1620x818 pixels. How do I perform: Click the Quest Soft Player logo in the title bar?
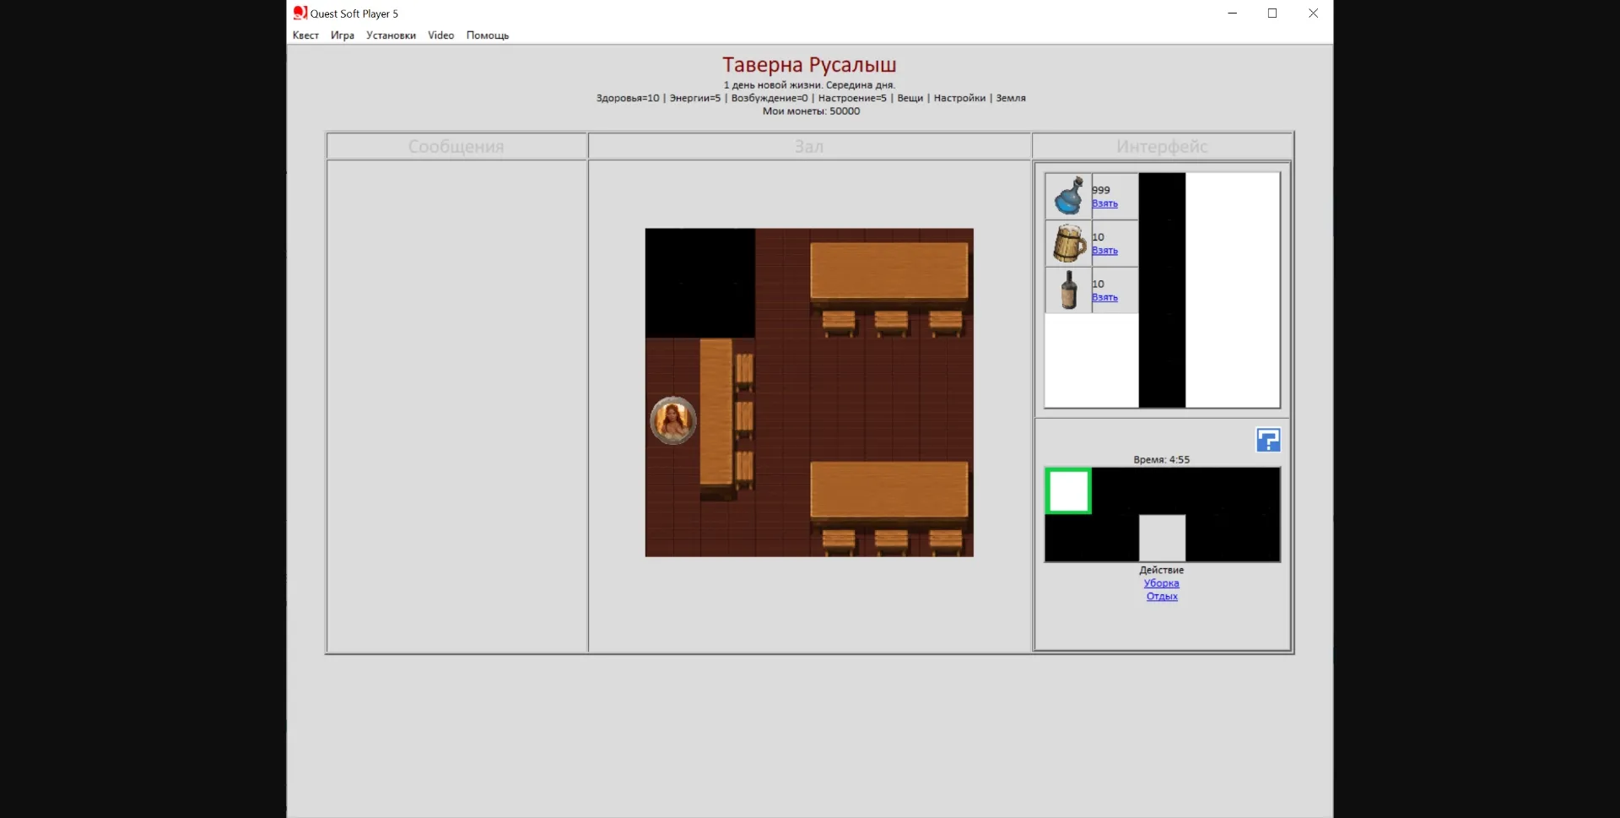[300, 13]
